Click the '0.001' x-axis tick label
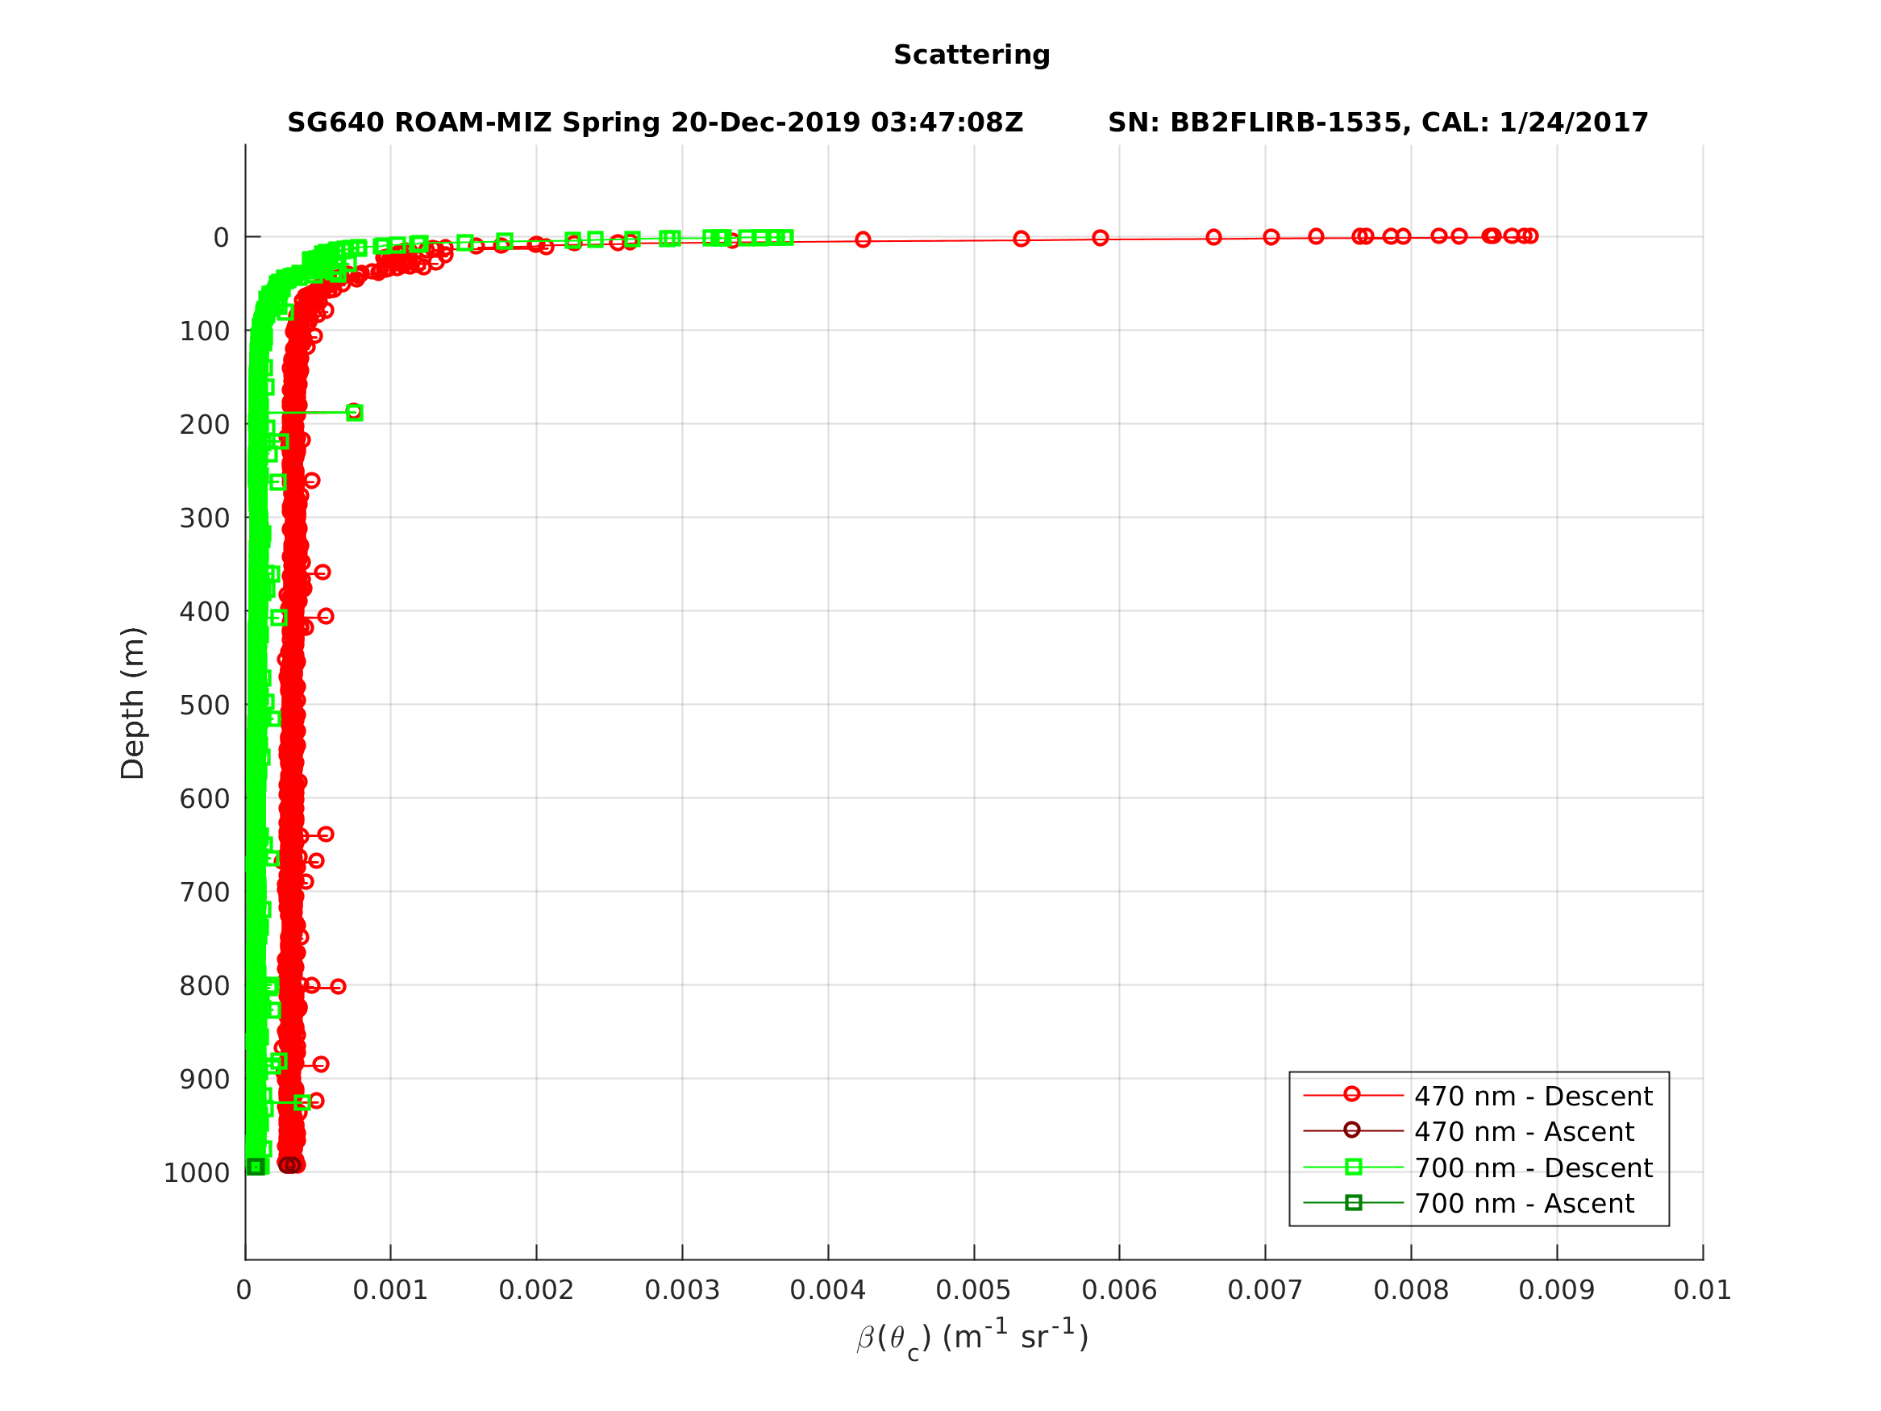 [390, 1290]
